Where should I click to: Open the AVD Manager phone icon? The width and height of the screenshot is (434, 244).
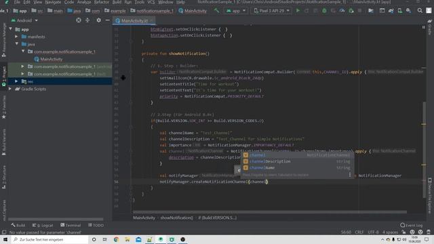click(x=399, y=11)
